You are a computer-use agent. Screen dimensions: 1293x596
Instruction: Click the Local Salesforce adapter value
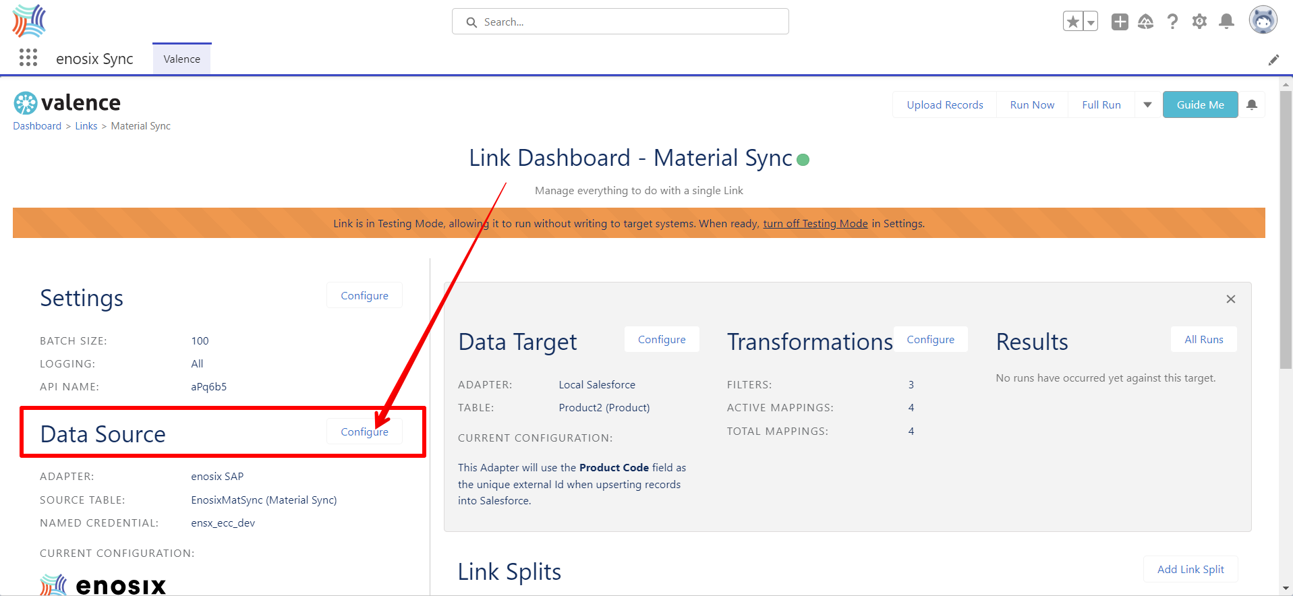597,384
